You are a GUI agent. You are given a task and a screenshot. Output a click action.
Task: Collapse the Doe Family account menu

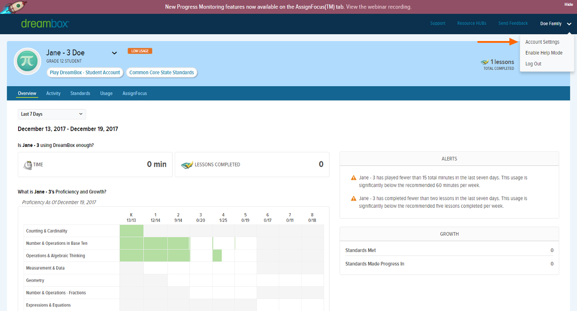click(x=569, y=24)
